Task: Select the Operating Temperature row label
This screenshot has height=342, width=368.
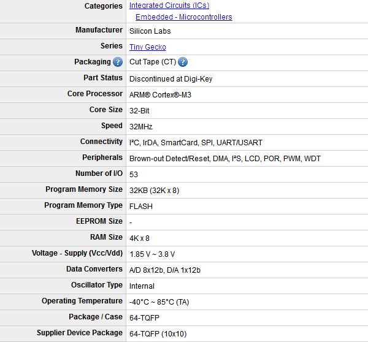Action: click(x=82, y=301)
